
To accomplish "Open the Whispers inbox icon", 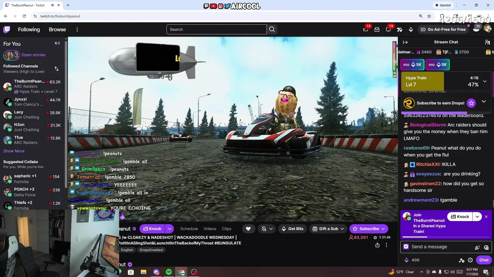I will (x=377, y=30).
